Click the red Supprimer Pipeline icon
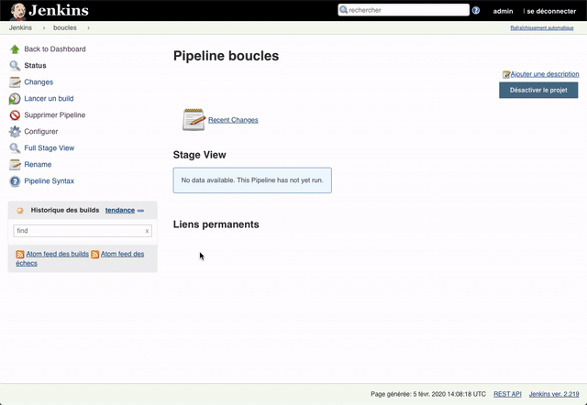 point(15,115)
